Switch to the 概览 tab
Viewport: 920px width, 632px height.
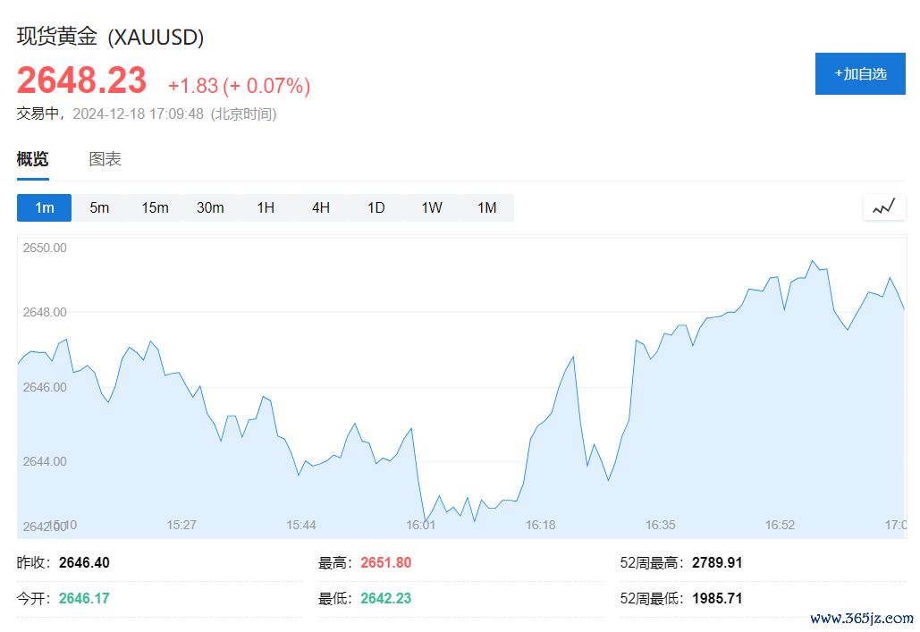pyautogui.click(x=33, y=159)
